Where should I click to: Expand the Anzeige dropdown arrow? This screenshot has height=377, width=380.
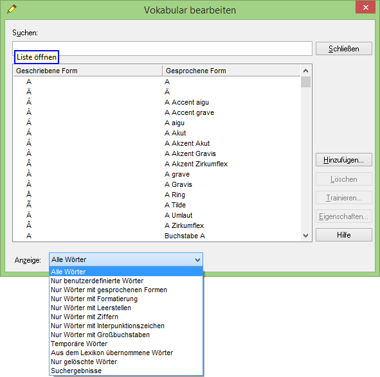point(197,260)
